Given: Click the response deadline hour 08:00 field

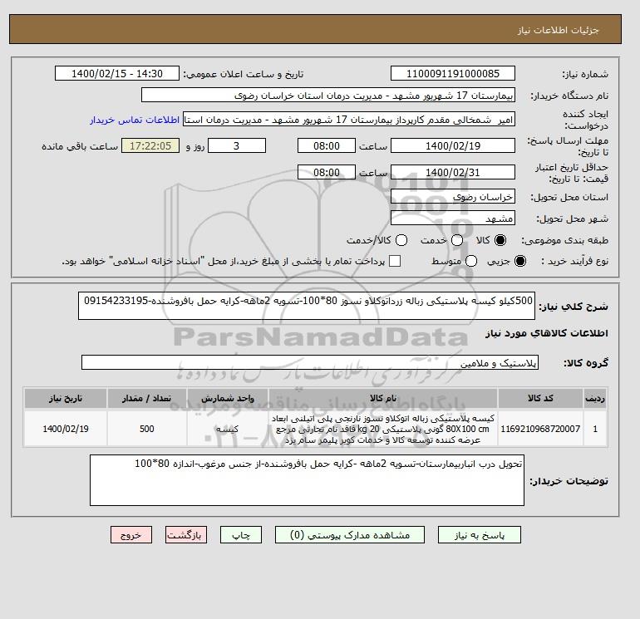Looking at the screenshot, I should pos(326,145).
